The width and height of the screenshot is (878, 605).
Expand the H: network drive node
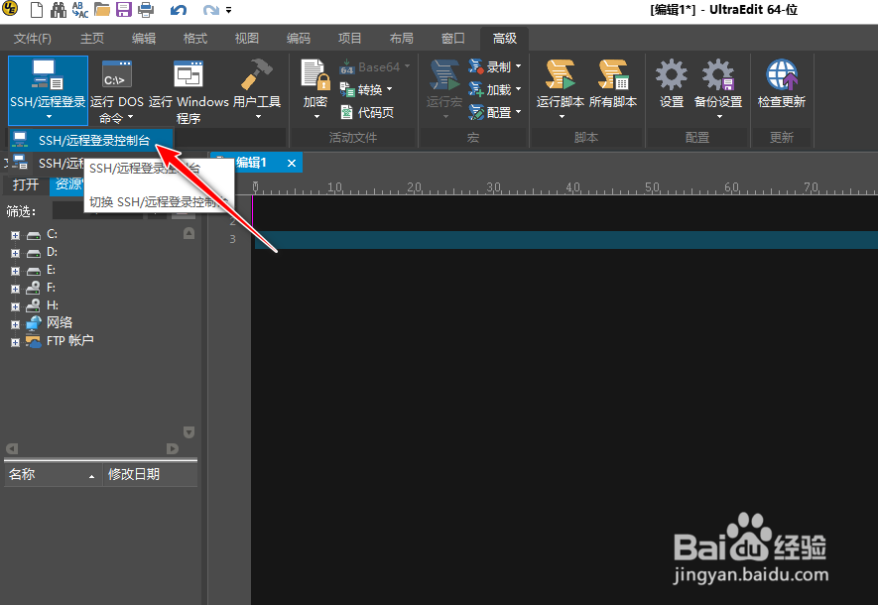pyautogui.click(x=15, y=307)
